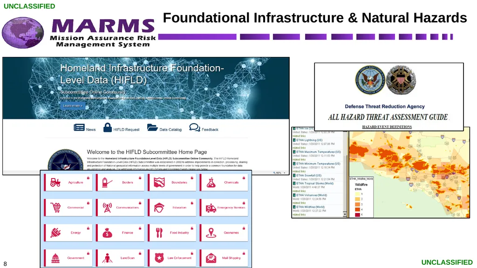Open ETHA Maximum Temperatures (US) entry
Screen dimensions: 477x268
[319, 151]
